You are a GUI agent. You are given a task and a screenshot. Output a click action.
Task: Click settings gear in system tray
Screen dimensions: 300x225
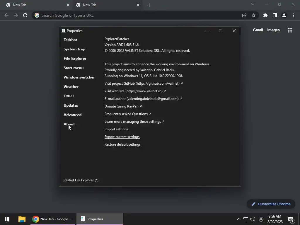[261, 219]
